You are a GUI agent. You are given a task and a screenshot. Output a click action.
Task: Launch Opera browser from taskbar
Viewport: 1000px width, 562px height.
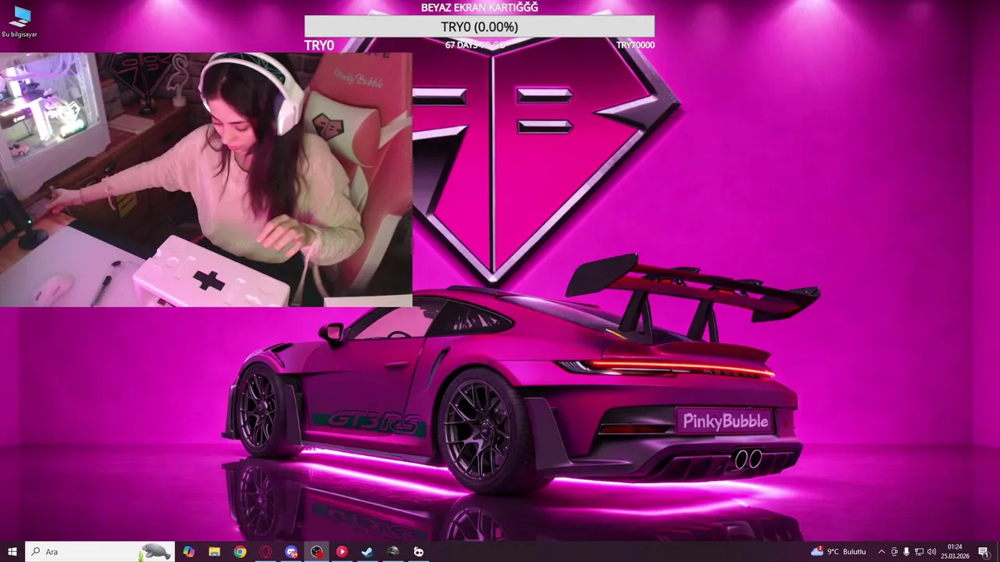point(266,552)
